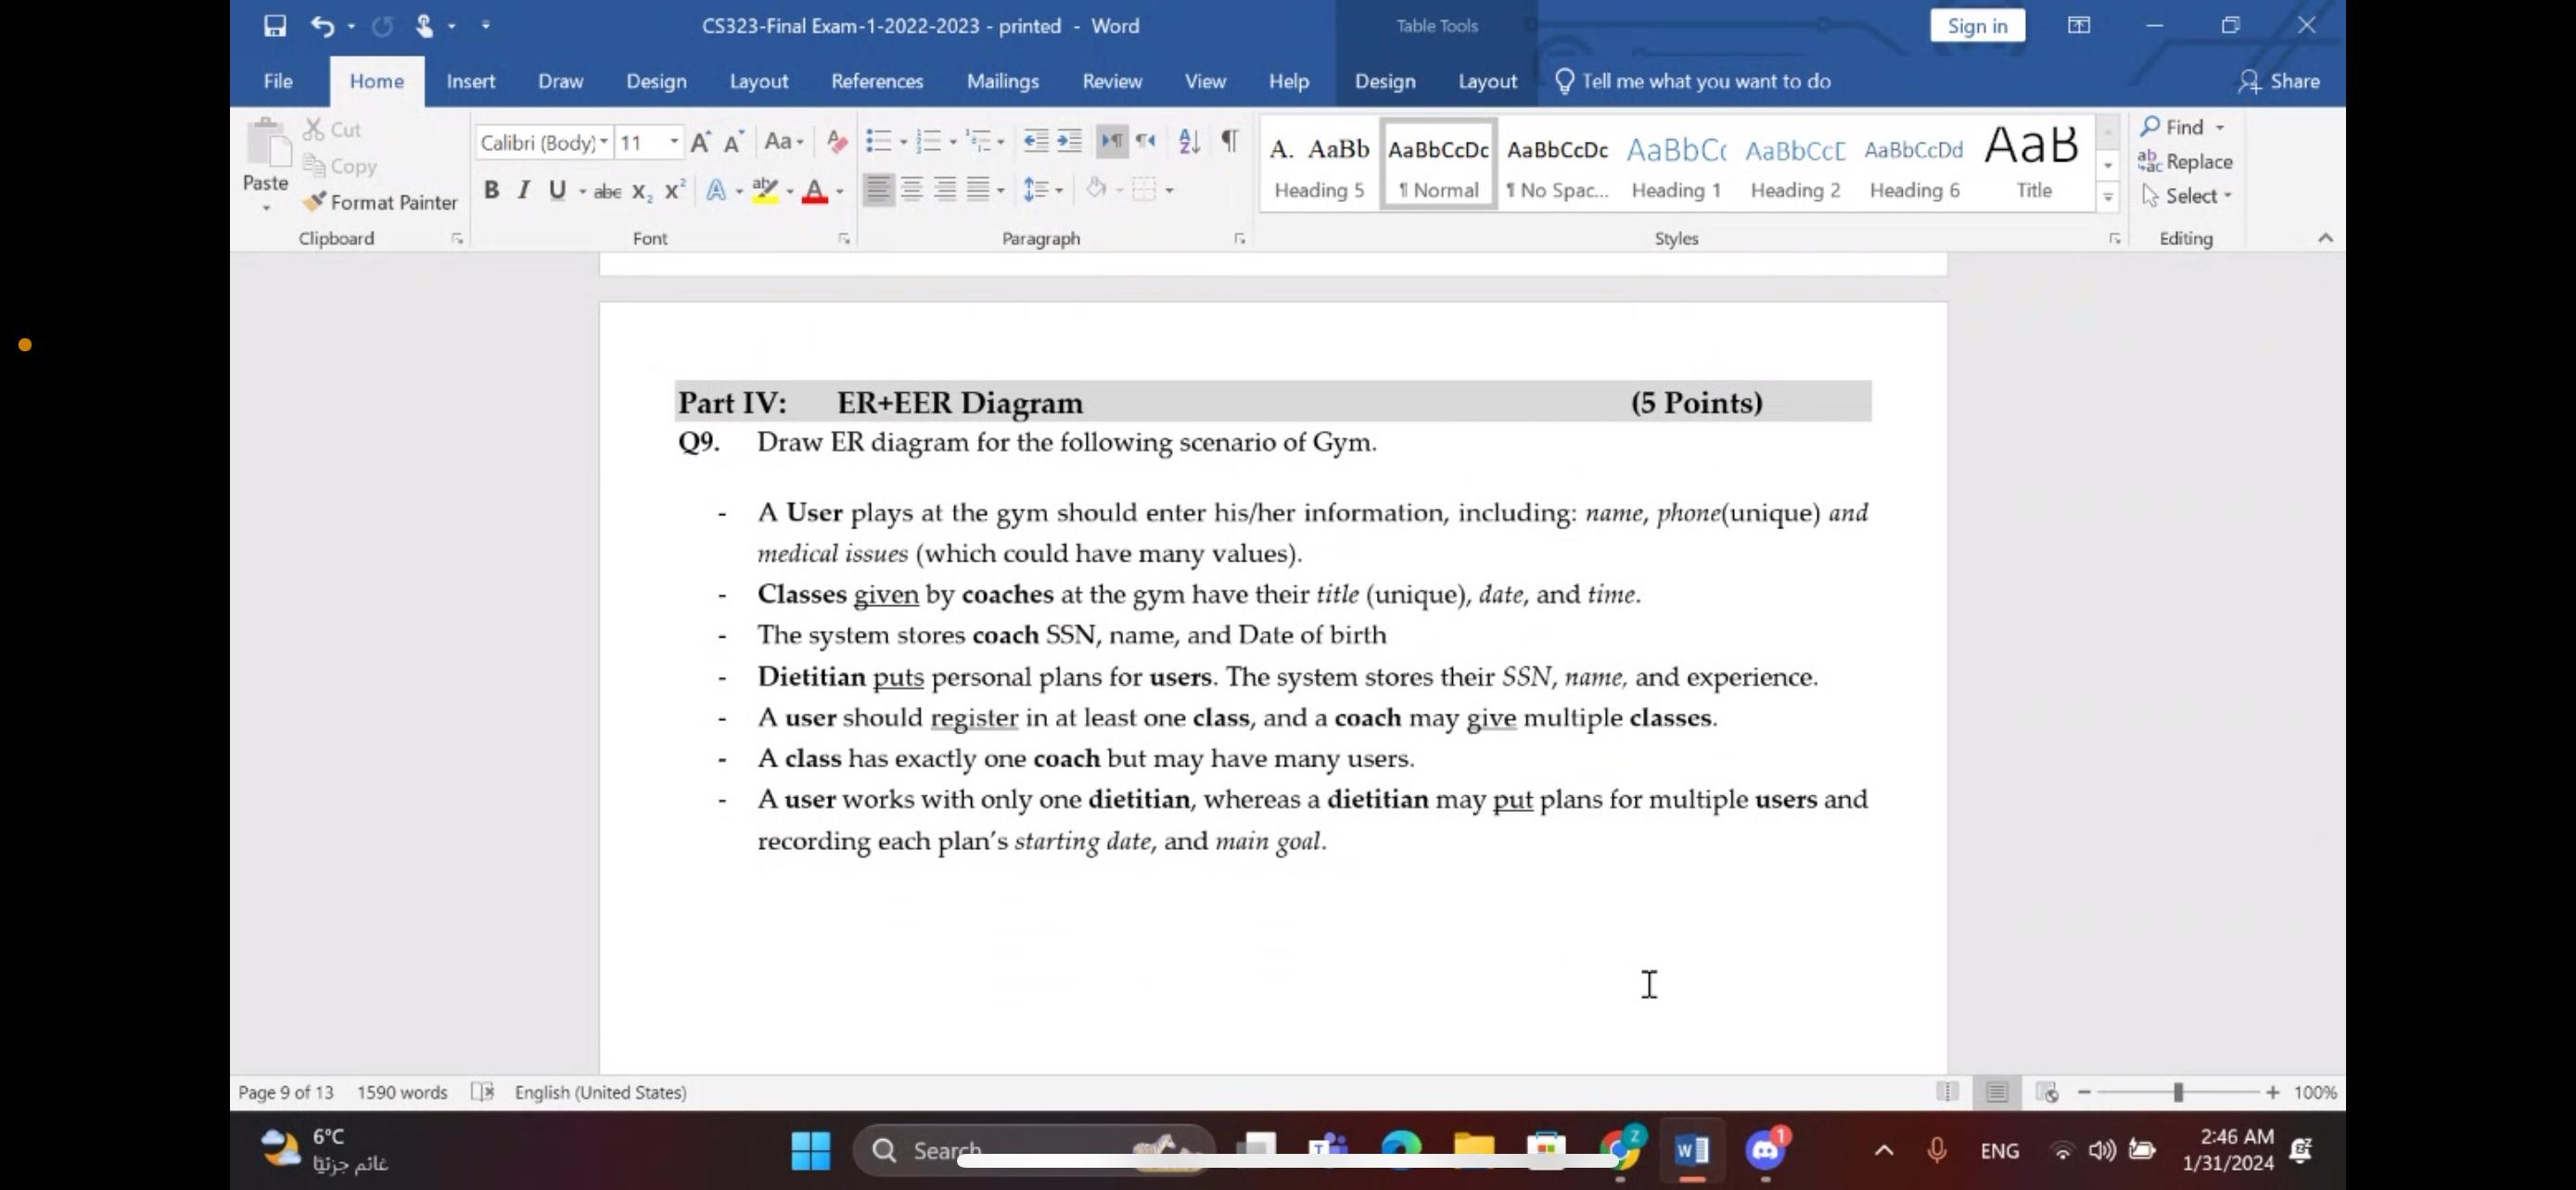Open the Sort dialog with the A-Z icon
Image resolution: width=2576 pixels, height=1190 pixels.
coord(1188,142)
